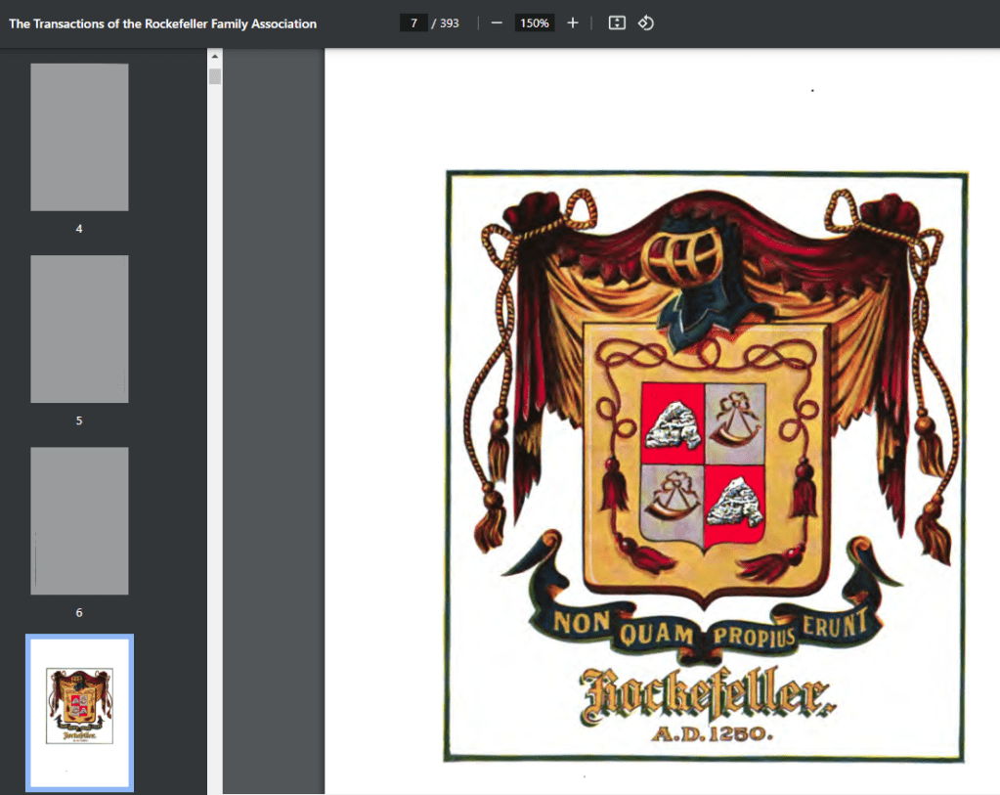Click the total page count 393
Viewport: 1000px width, 795px height.
[x=450, y=23]
